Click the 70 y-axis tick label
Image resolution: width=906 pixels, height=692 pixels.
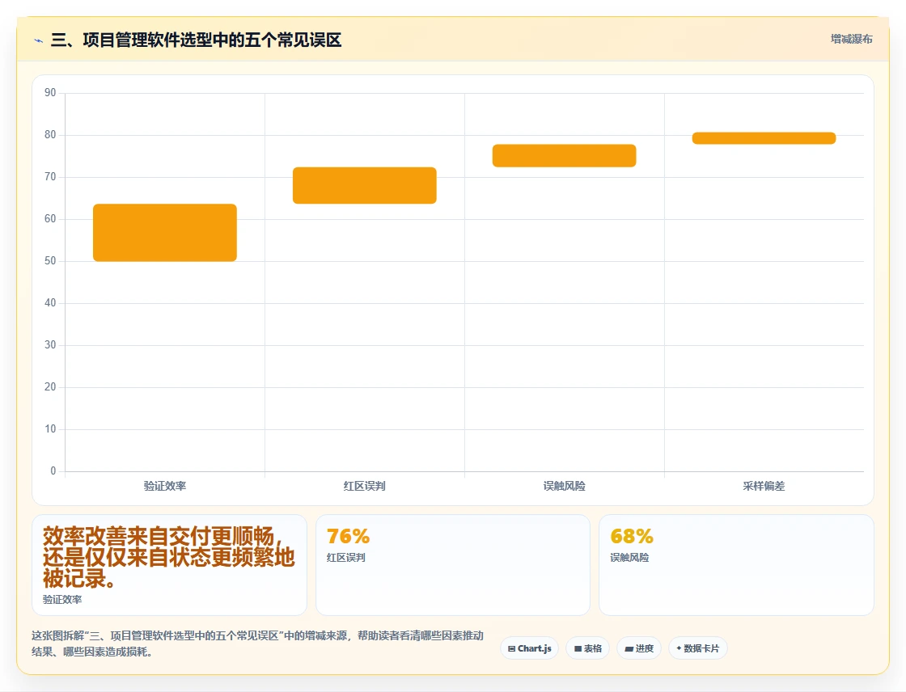(x=50, y=176)
